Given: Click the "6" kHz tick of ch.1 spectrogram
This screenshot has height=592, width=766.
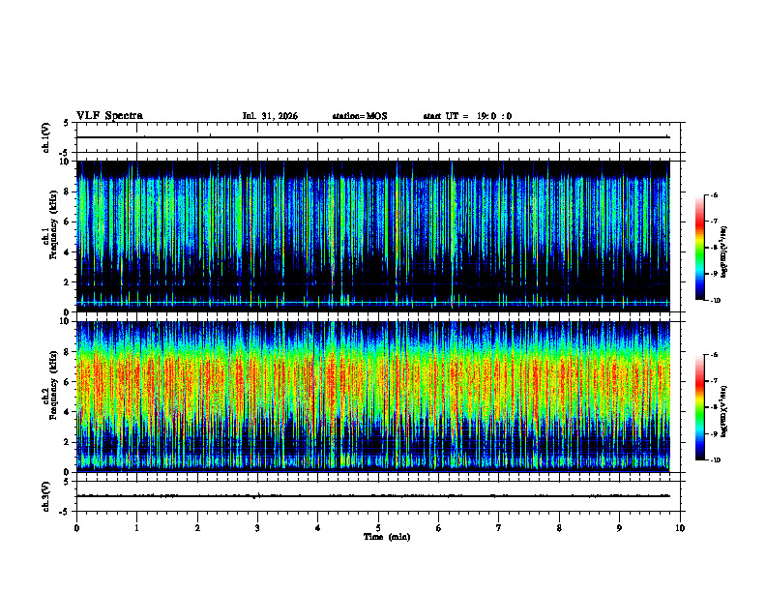Looking at the screenshot, I should point(68,222).
